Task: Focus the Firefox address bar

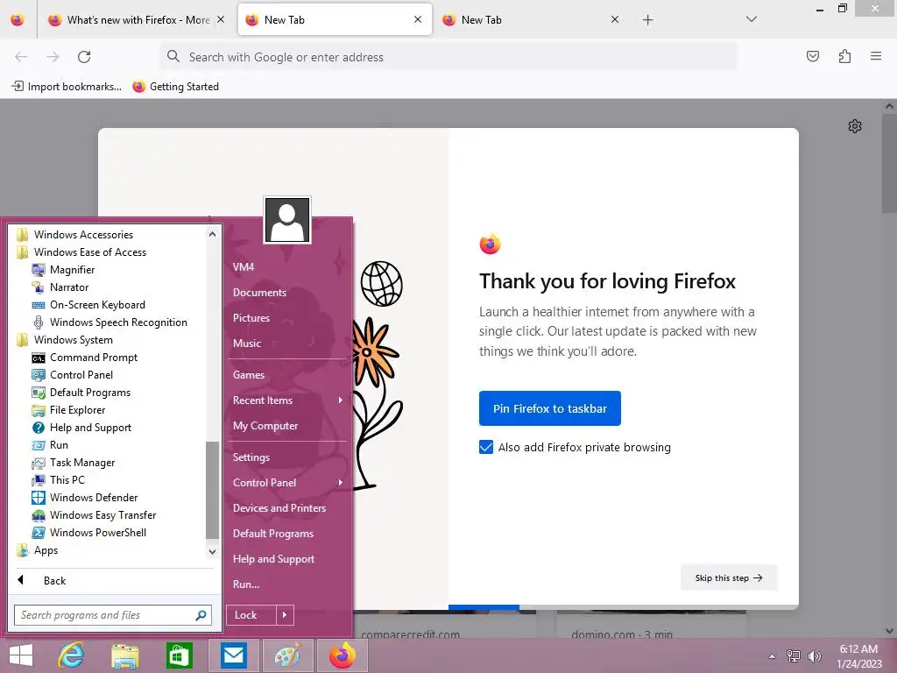Action: coord(448,57)
